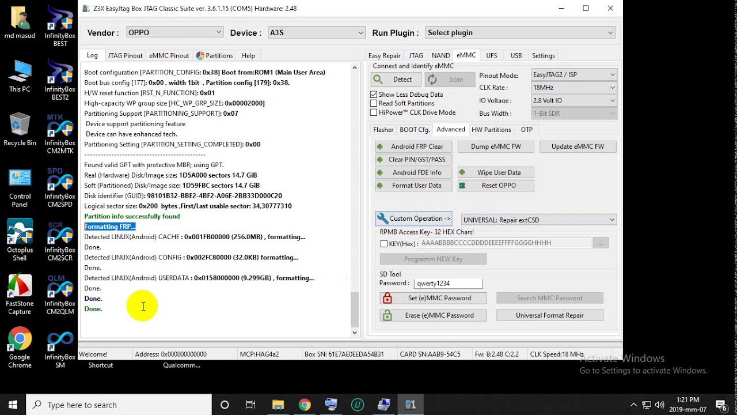
Task: Open the Vendor dropdown showing OPPO
Action: [174, 32]
